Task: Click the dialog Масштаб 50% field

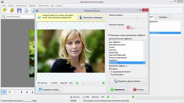Action: 71,83
